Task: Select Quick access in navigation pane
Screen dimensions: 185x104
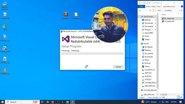Action: tap(148, 17)
